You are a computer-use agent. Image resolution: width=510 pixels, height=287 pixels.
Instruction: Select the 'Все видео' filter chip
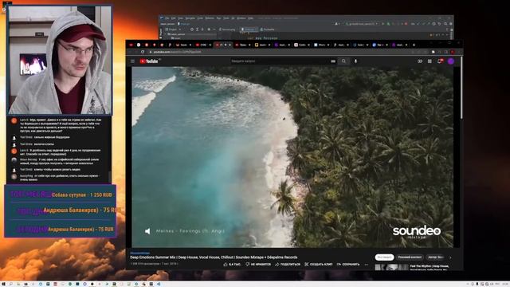pos(384,257)
